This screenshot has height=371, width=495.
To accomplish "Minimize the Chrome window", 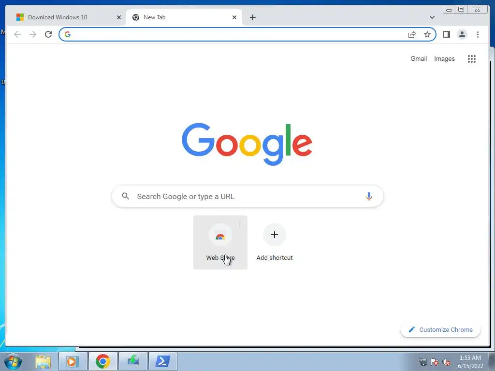I will (449, 9).
